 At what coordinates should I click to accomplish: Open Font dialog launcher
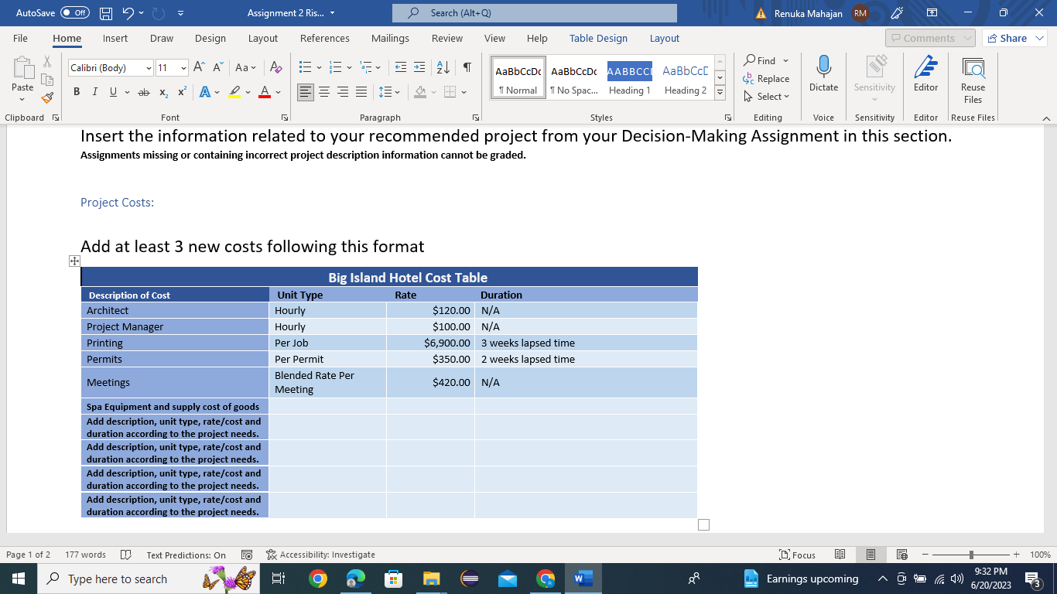tap(285, 118)
